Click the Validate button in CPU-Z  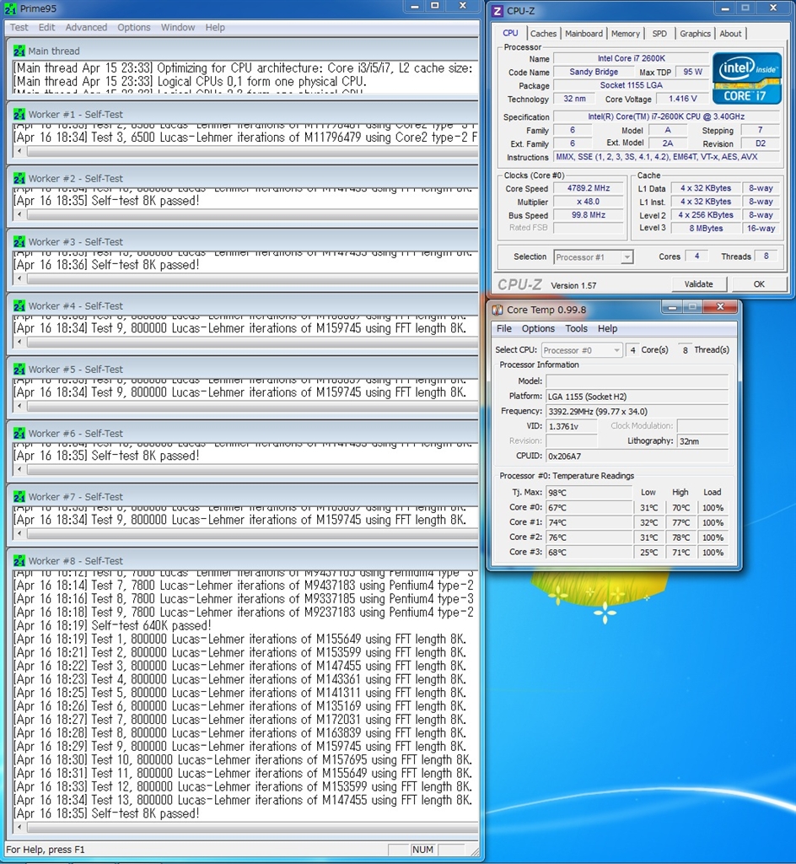click(698, 284)
